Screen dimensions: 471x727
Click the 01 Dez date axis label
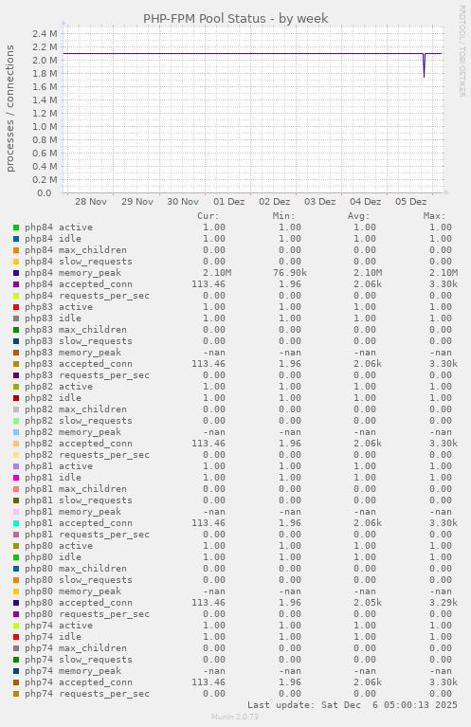(229, 202)
